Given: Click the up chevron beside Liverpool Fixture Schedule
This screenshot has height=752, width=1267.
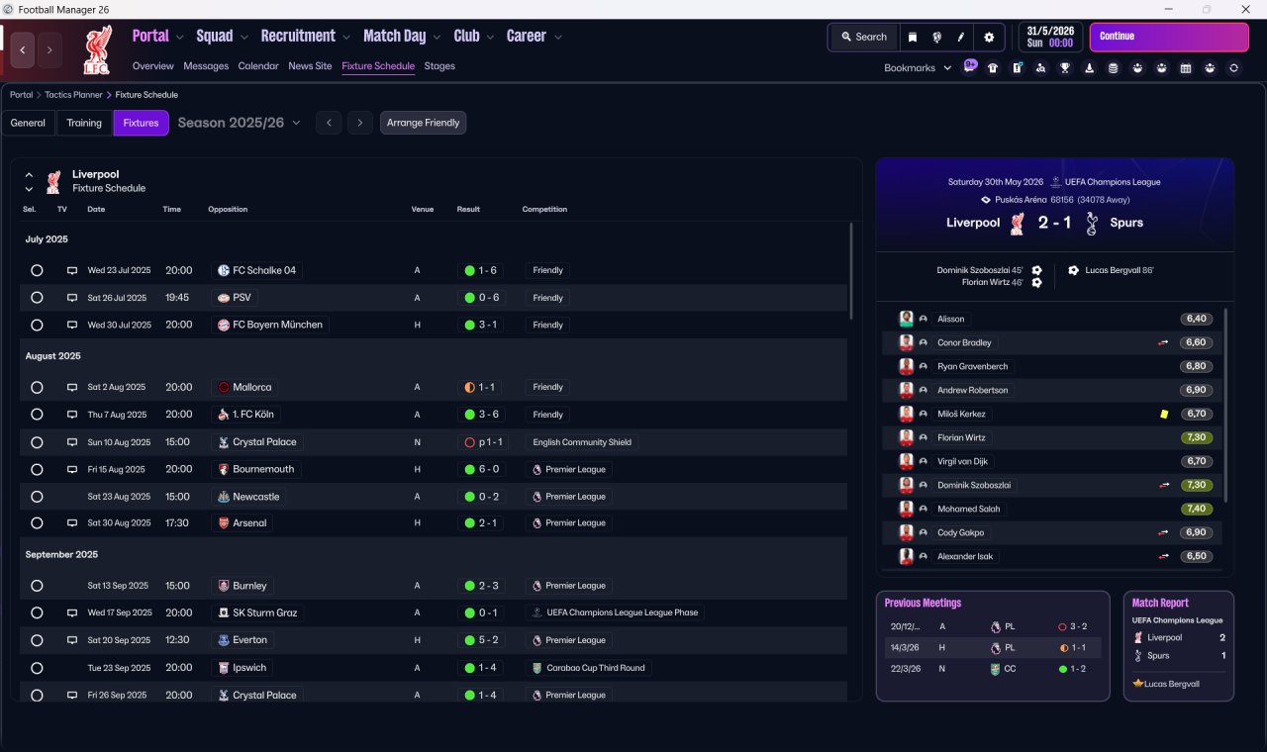Looking at the screenshot, I should [x=29, y=175].
